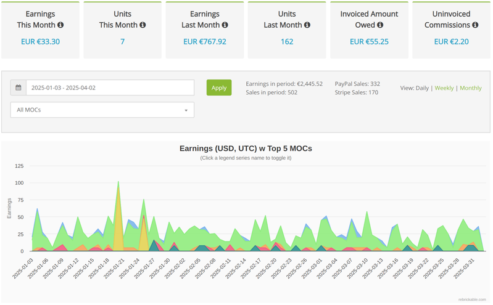Click the date range input field
The height and width of the screenshot is (305, 493).
click(110, 87)
